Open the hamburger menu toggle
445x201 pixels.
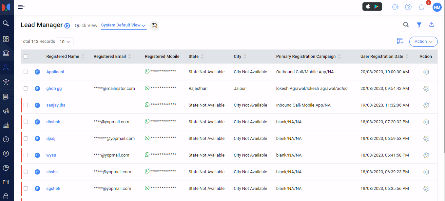coord(21,7)
